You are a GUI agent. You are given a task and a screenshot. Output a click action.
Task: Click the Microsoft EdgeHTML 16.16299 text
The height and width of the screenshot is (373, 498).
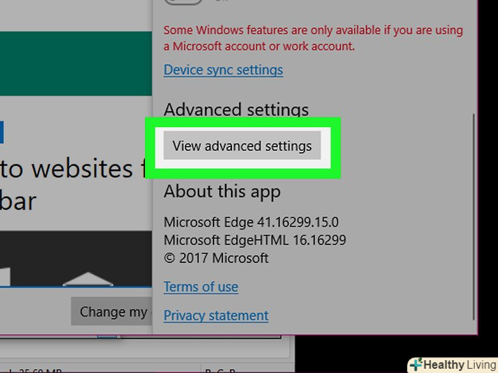[254, 240]
